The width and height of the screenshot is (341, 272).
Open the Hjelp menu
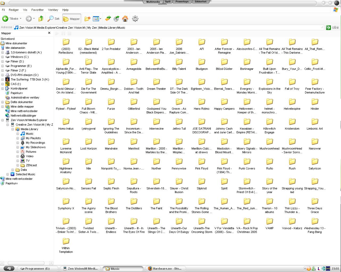pyautogui.click(x=65, y=10)
